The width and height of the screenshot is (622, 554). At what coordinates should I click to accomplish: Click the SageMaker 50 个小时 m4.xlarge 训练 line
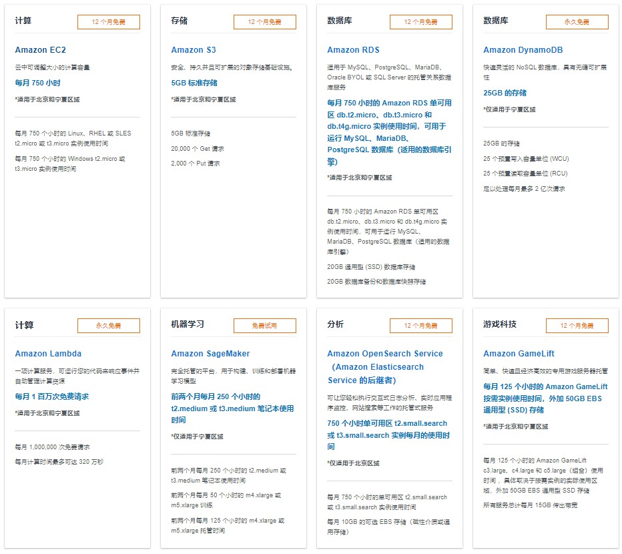coord(226,501)
